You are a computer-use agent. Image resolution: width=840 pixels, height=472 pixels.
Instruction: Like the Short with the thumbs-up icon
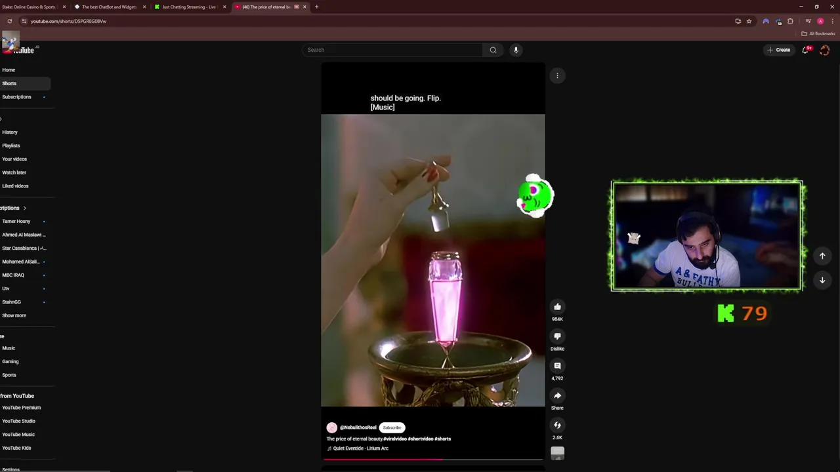click(x=557, y=306)
